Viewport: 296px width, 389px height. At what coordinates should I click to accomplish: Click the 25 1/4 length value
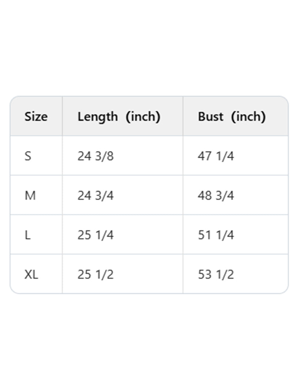pos(95,235)
